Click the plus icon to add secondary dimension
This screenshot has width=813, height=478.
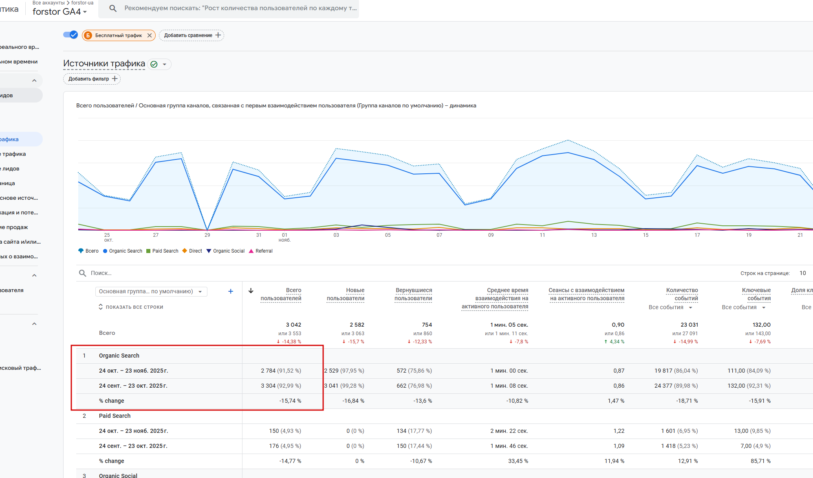tap(231, 291)
